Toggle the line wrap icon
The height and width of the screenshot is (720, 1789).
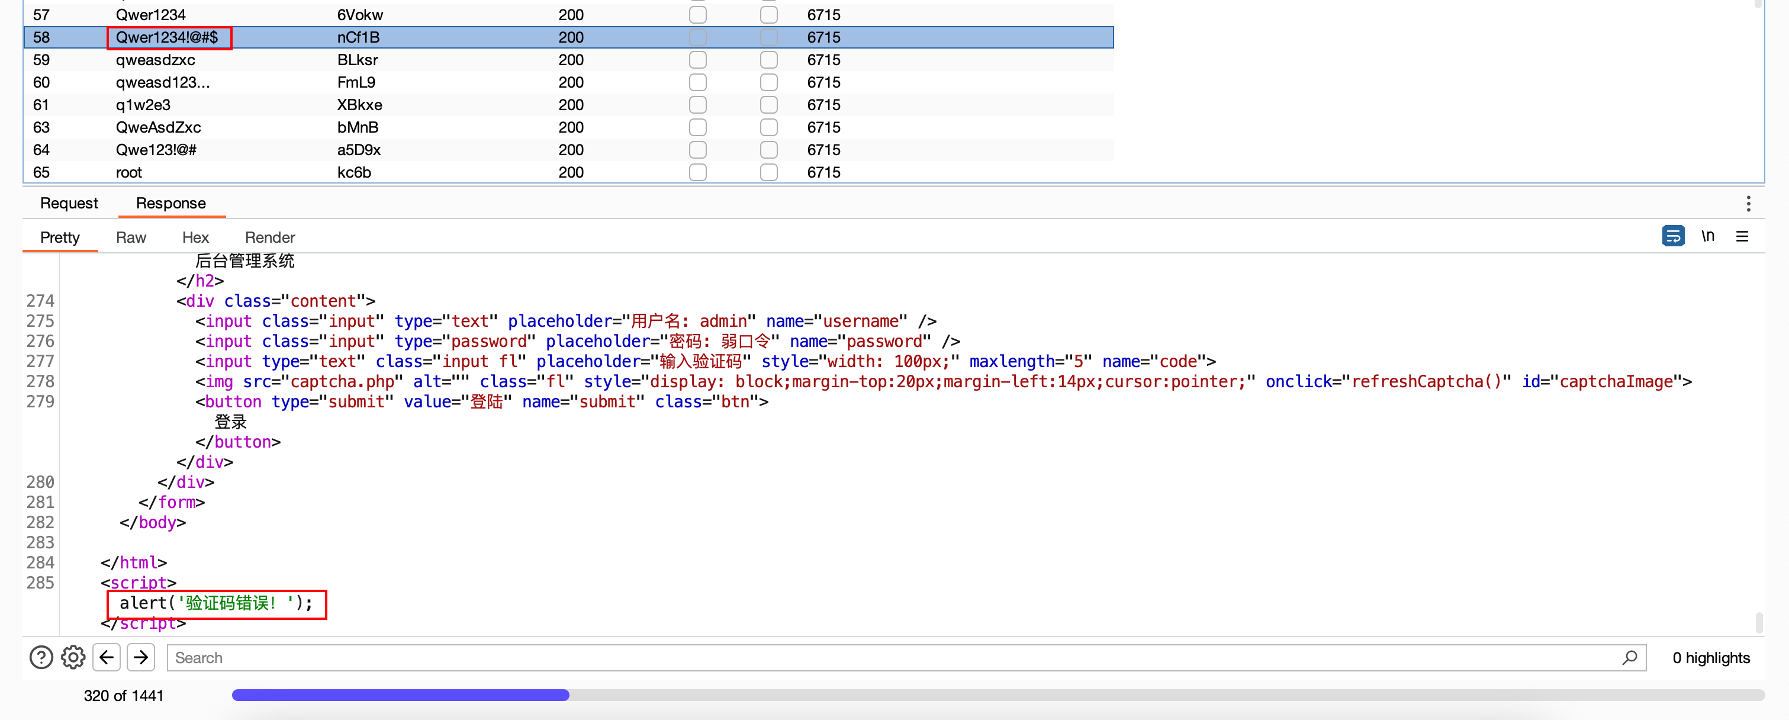point(1673,236)
